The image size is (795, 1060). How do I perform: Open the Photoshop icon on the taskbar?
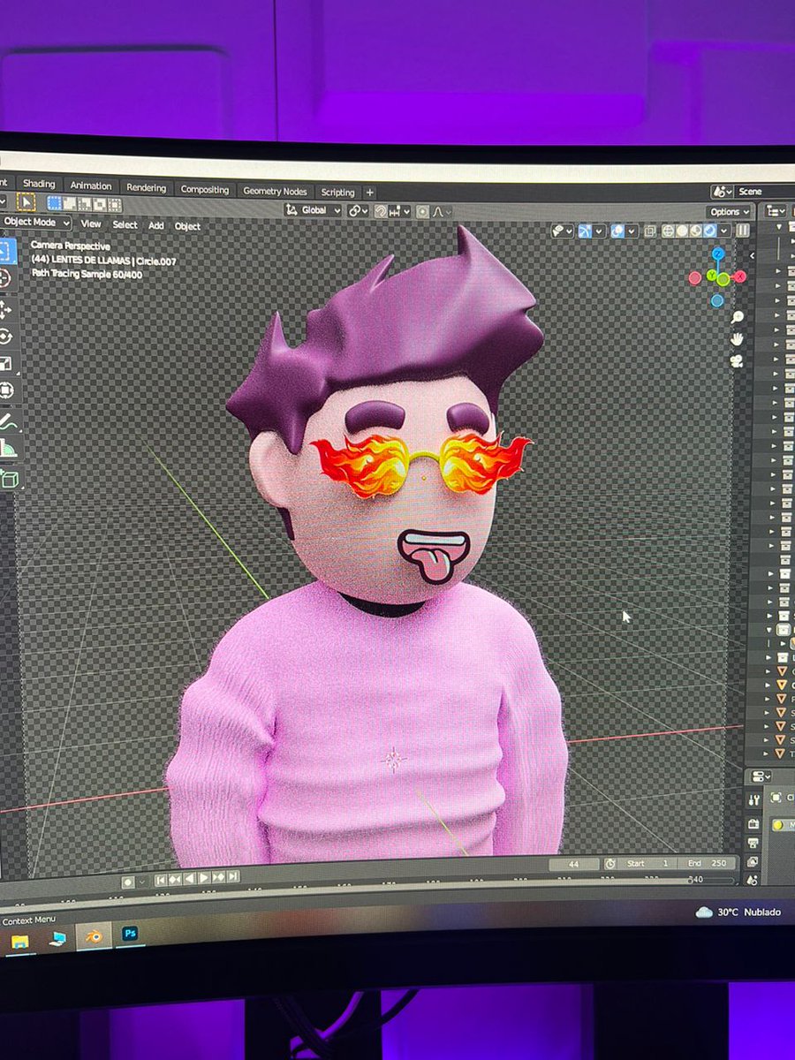131,934
